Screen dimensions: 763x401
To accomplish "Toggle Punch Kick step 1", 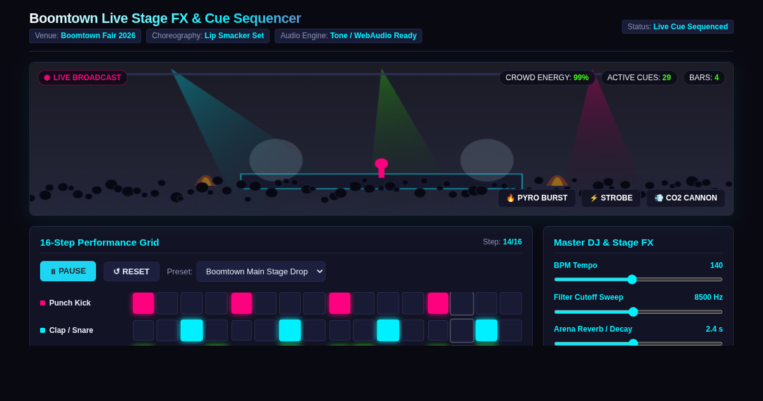I will click(143, 303).
